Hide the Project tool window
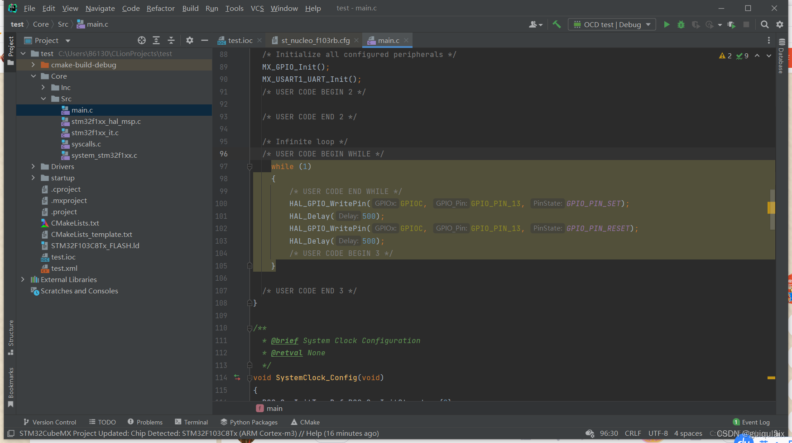 [x=205, y=40]
